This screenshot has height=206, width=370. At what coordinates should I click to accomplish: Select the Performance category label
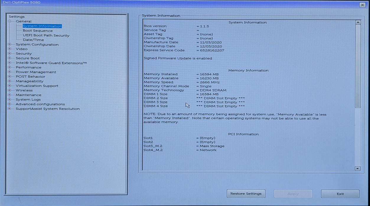[x=29, y=67]
